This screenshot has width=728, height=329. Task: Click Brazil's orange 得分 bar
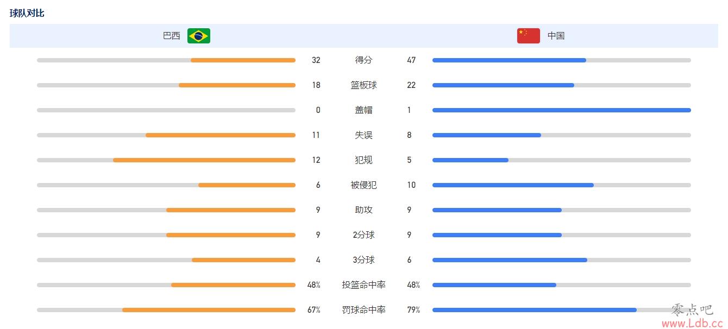click(243, 60)
